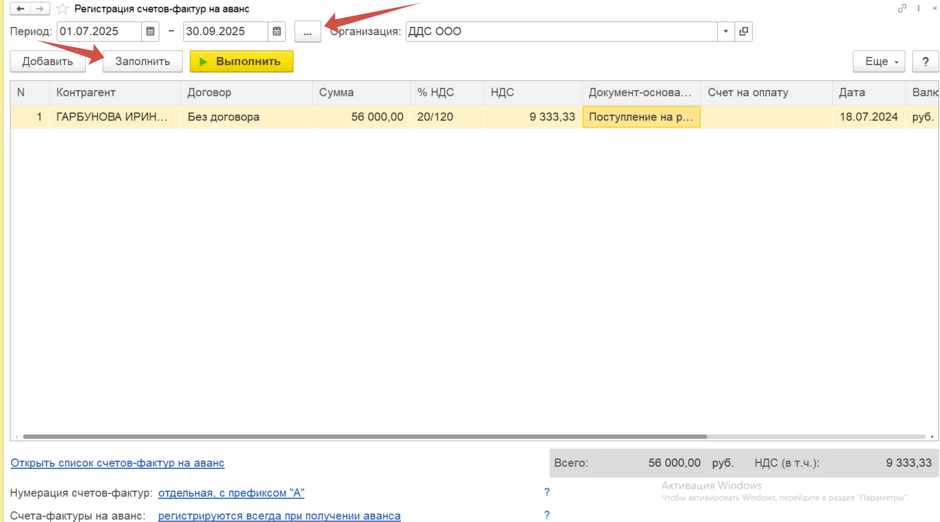Open help with the question mark button

coord(925,62)
